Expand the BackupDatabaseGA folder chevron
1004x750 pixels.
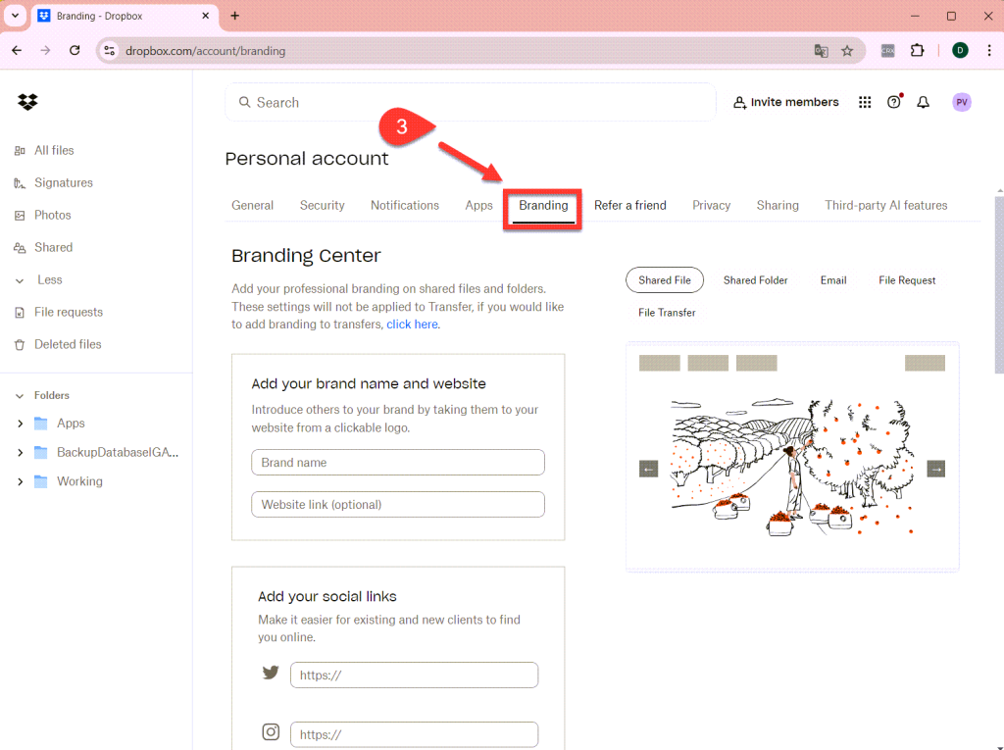click(20, 453)
